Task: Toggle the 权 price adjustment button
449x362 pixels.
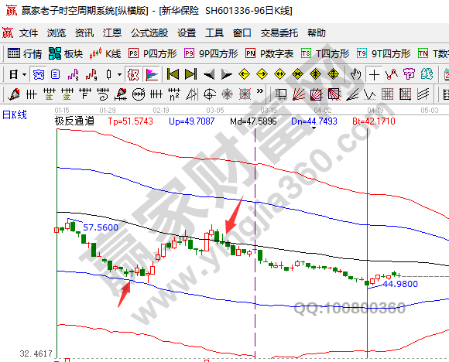Action: click(x=133, y=75)
